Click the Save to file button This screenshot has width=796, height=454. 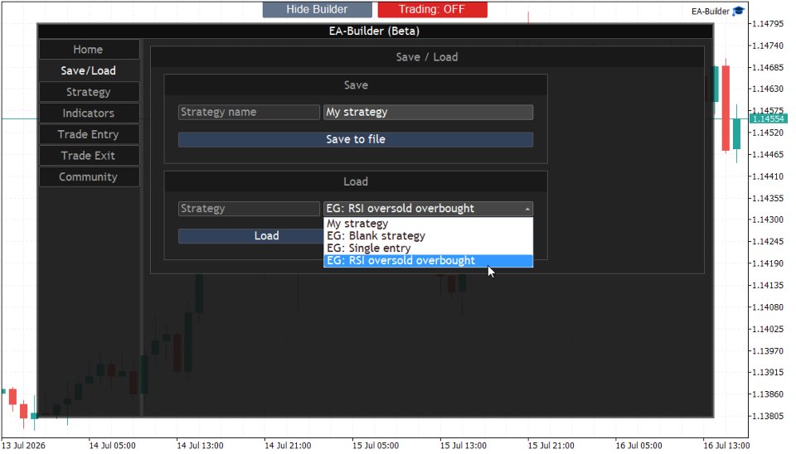356,139
